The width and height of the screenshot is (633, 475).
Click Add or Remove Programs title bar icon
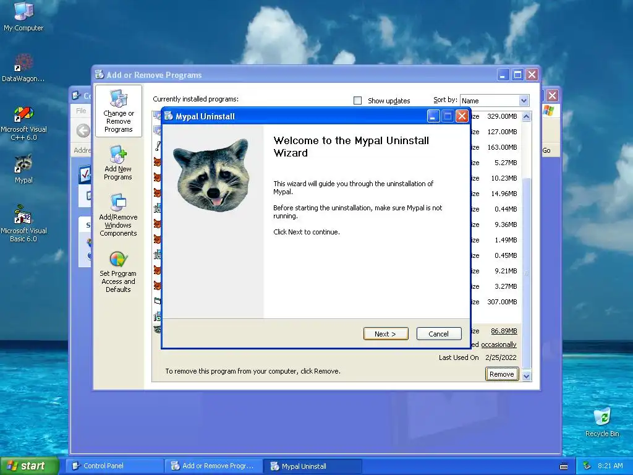coord(100,75)
